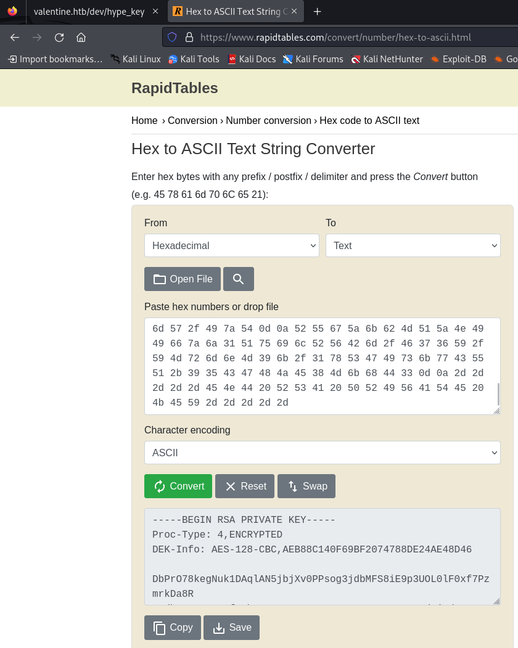The height and width of the screenshot is (648, 518).
Task: Open the Kali Tools bookmark
Action: click(194, 59)
